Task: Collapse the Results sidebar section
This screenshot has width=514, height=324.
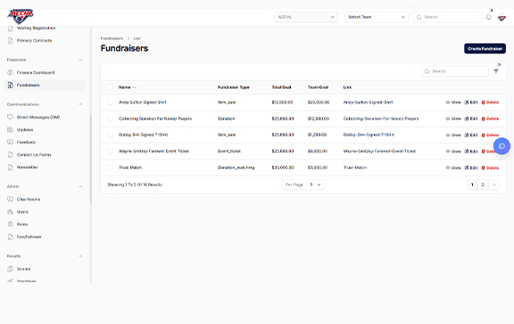Action: (80, 256)
